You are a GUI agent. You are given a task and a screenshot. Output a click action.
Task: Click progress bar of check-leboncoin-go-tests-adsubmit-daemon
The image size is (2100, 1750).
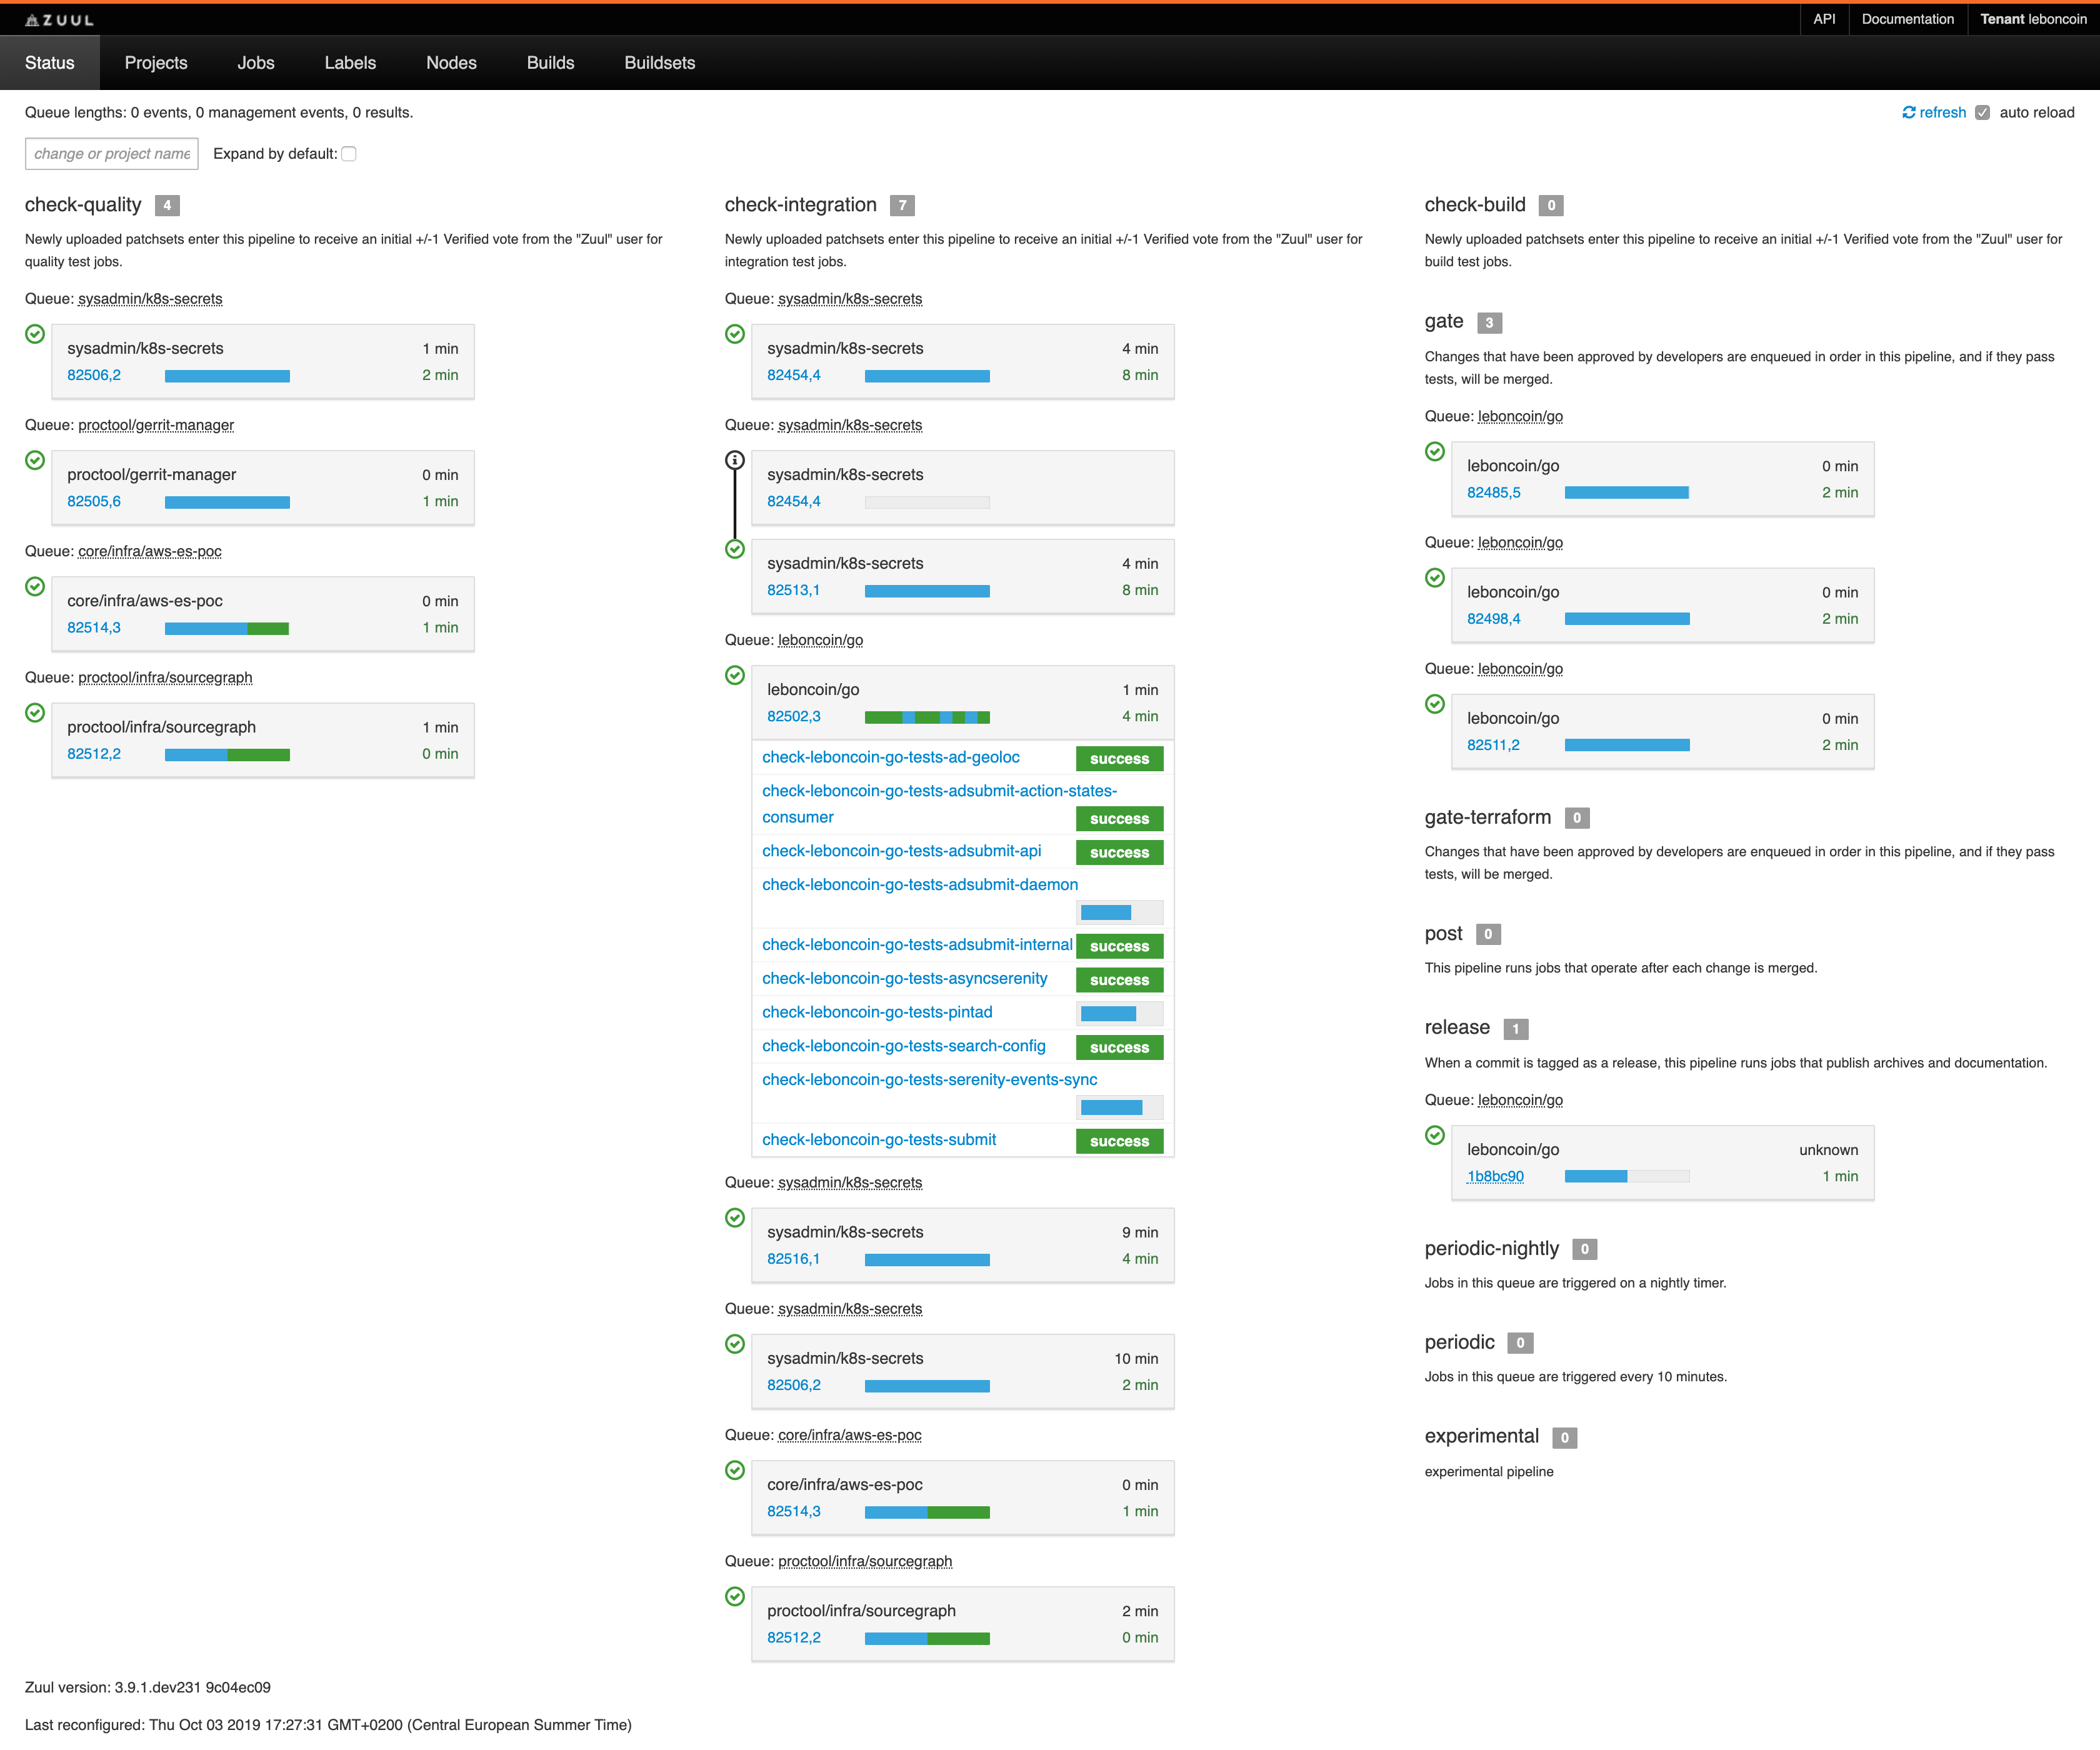tap(1119, 912)
